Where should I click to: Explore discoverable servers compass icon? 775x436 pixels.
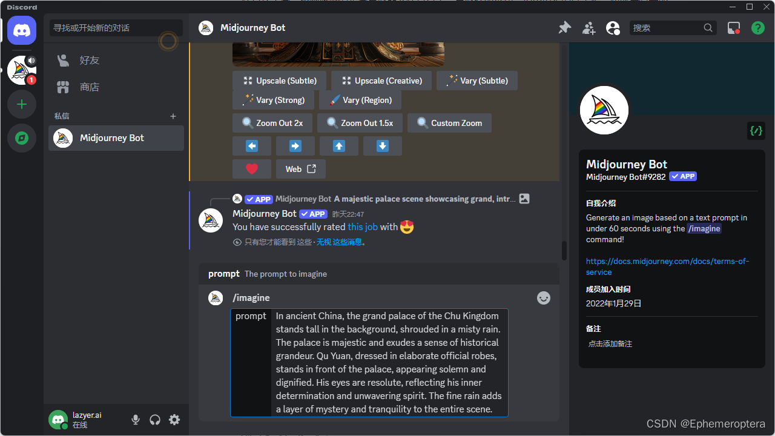pyautogui.click(x=22, y=138)
